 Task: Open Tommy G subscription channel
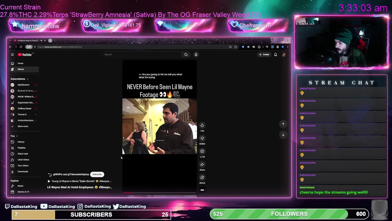[x=24, y=114]
